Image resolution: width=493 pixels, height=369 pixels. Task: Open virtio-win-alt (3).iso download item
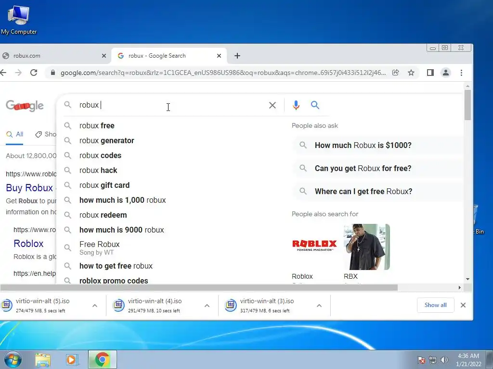267,305
